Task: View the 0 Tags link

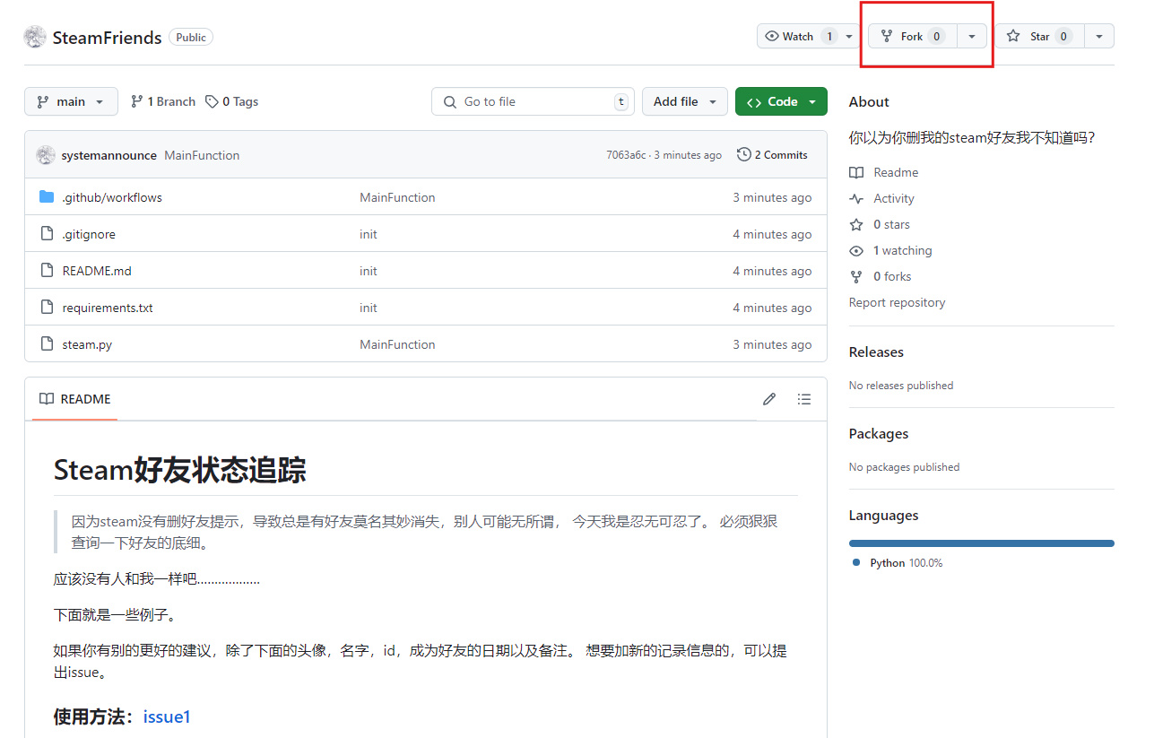Action: click(231, 101)
